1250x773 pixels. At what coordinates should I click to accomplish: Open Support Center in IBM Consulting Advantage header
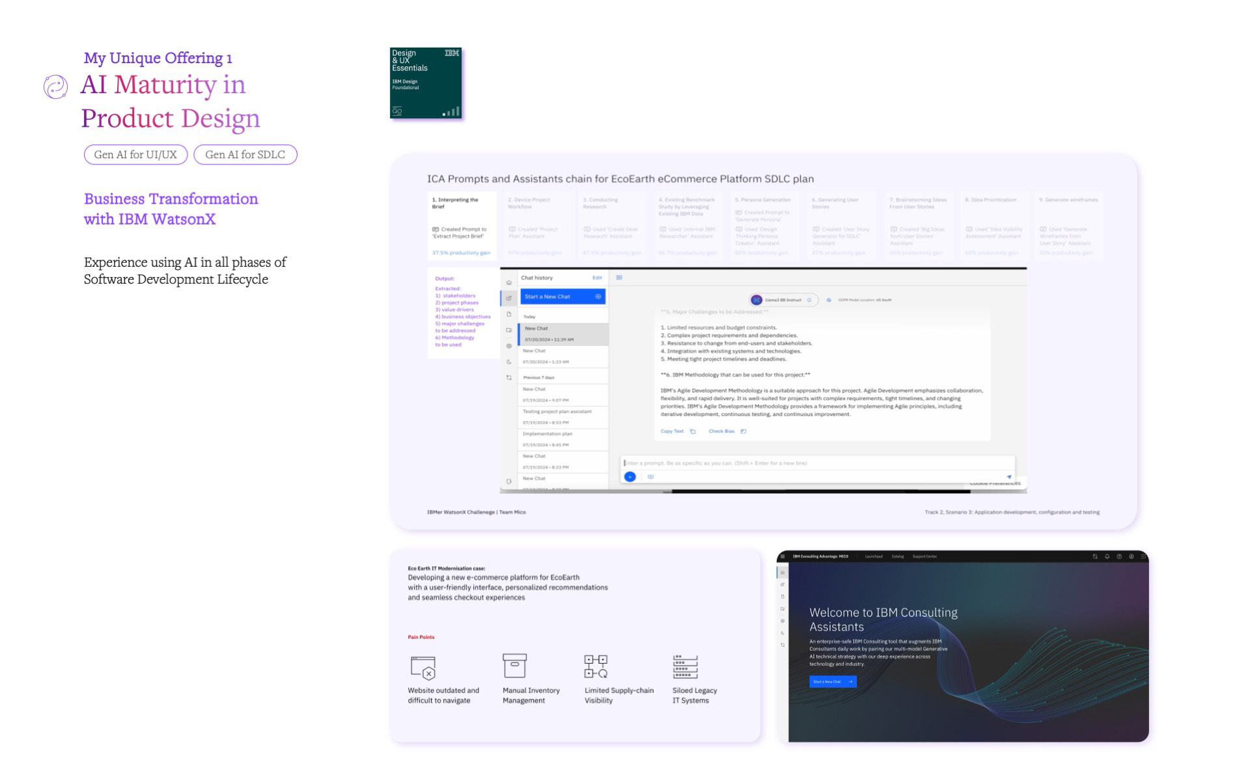coord(924,556)
